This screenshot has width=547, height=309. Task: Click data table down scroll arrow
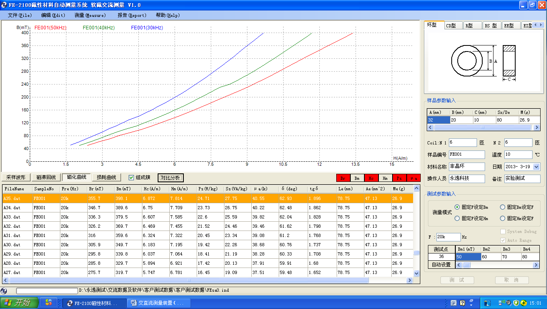(x=416, y=274)
